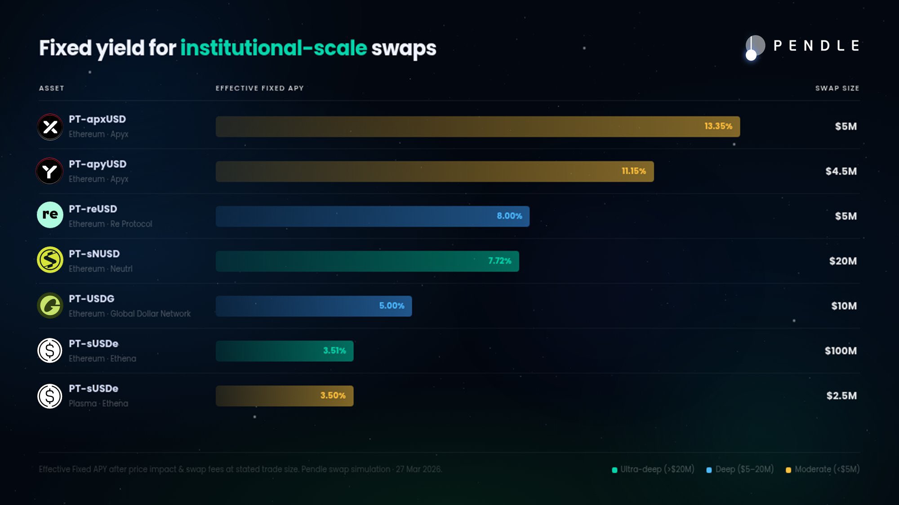The height and width of the screenshot is (505, 899).
Task: Click the Deep blue legend swatch
Action: [709, 470]
